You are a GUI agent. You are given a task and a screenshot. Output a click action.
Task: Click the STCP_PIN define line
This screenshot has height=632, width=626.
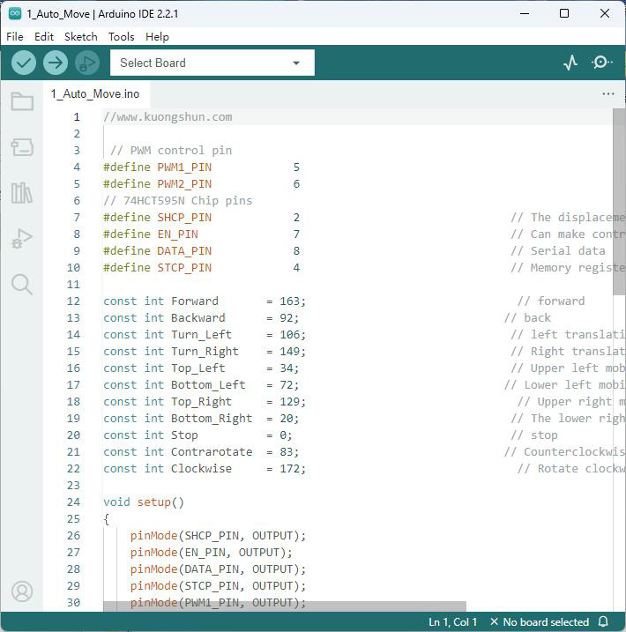(202, 268)
